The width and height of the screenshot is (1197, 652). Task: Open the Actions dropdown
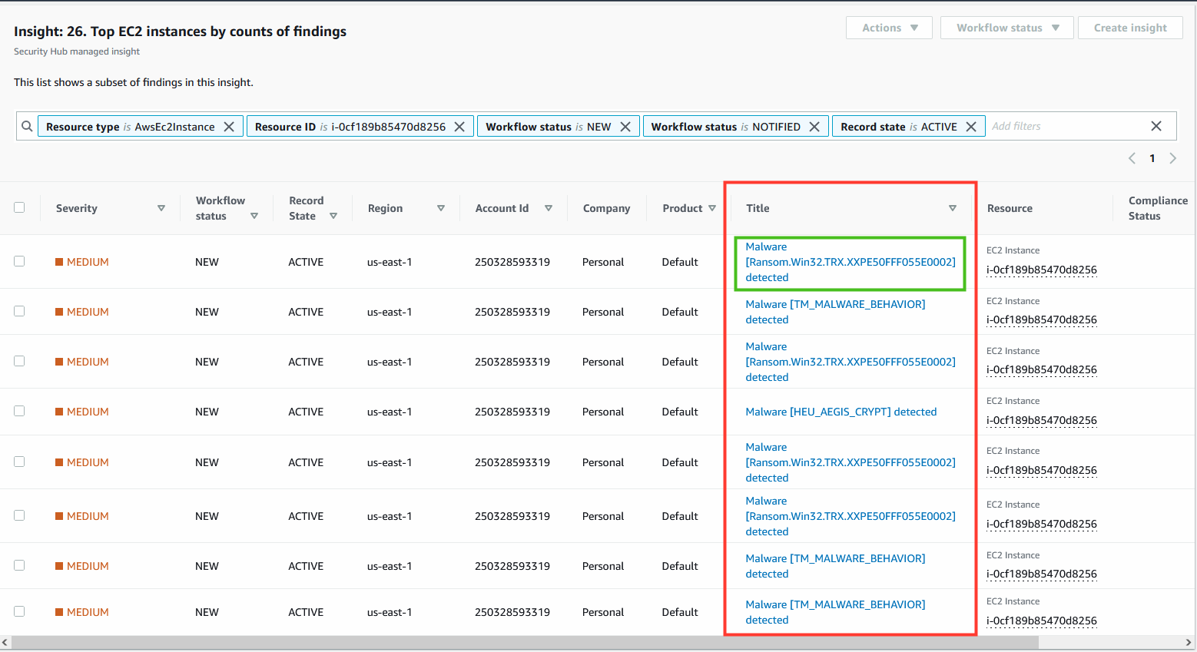(889, 28)
